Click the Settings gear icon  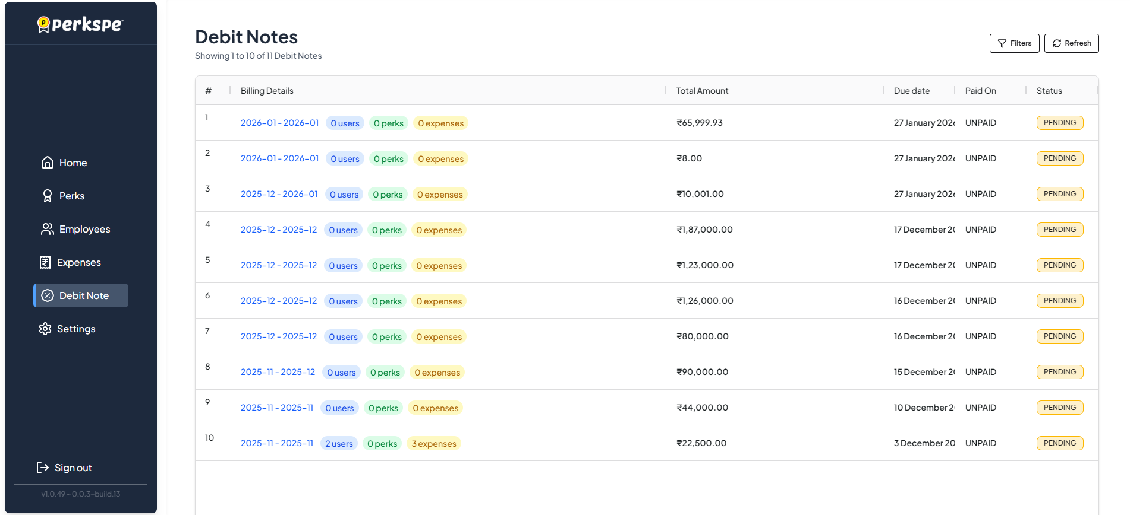pyautogui.click(x=45, y=329)
